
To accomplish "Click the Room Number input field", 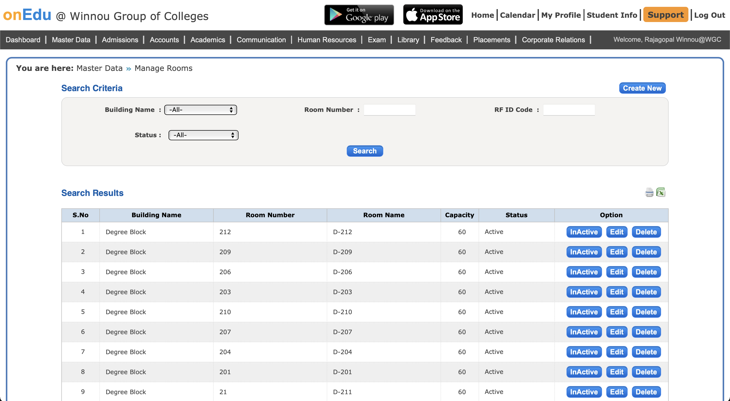I will click(389, 110).
